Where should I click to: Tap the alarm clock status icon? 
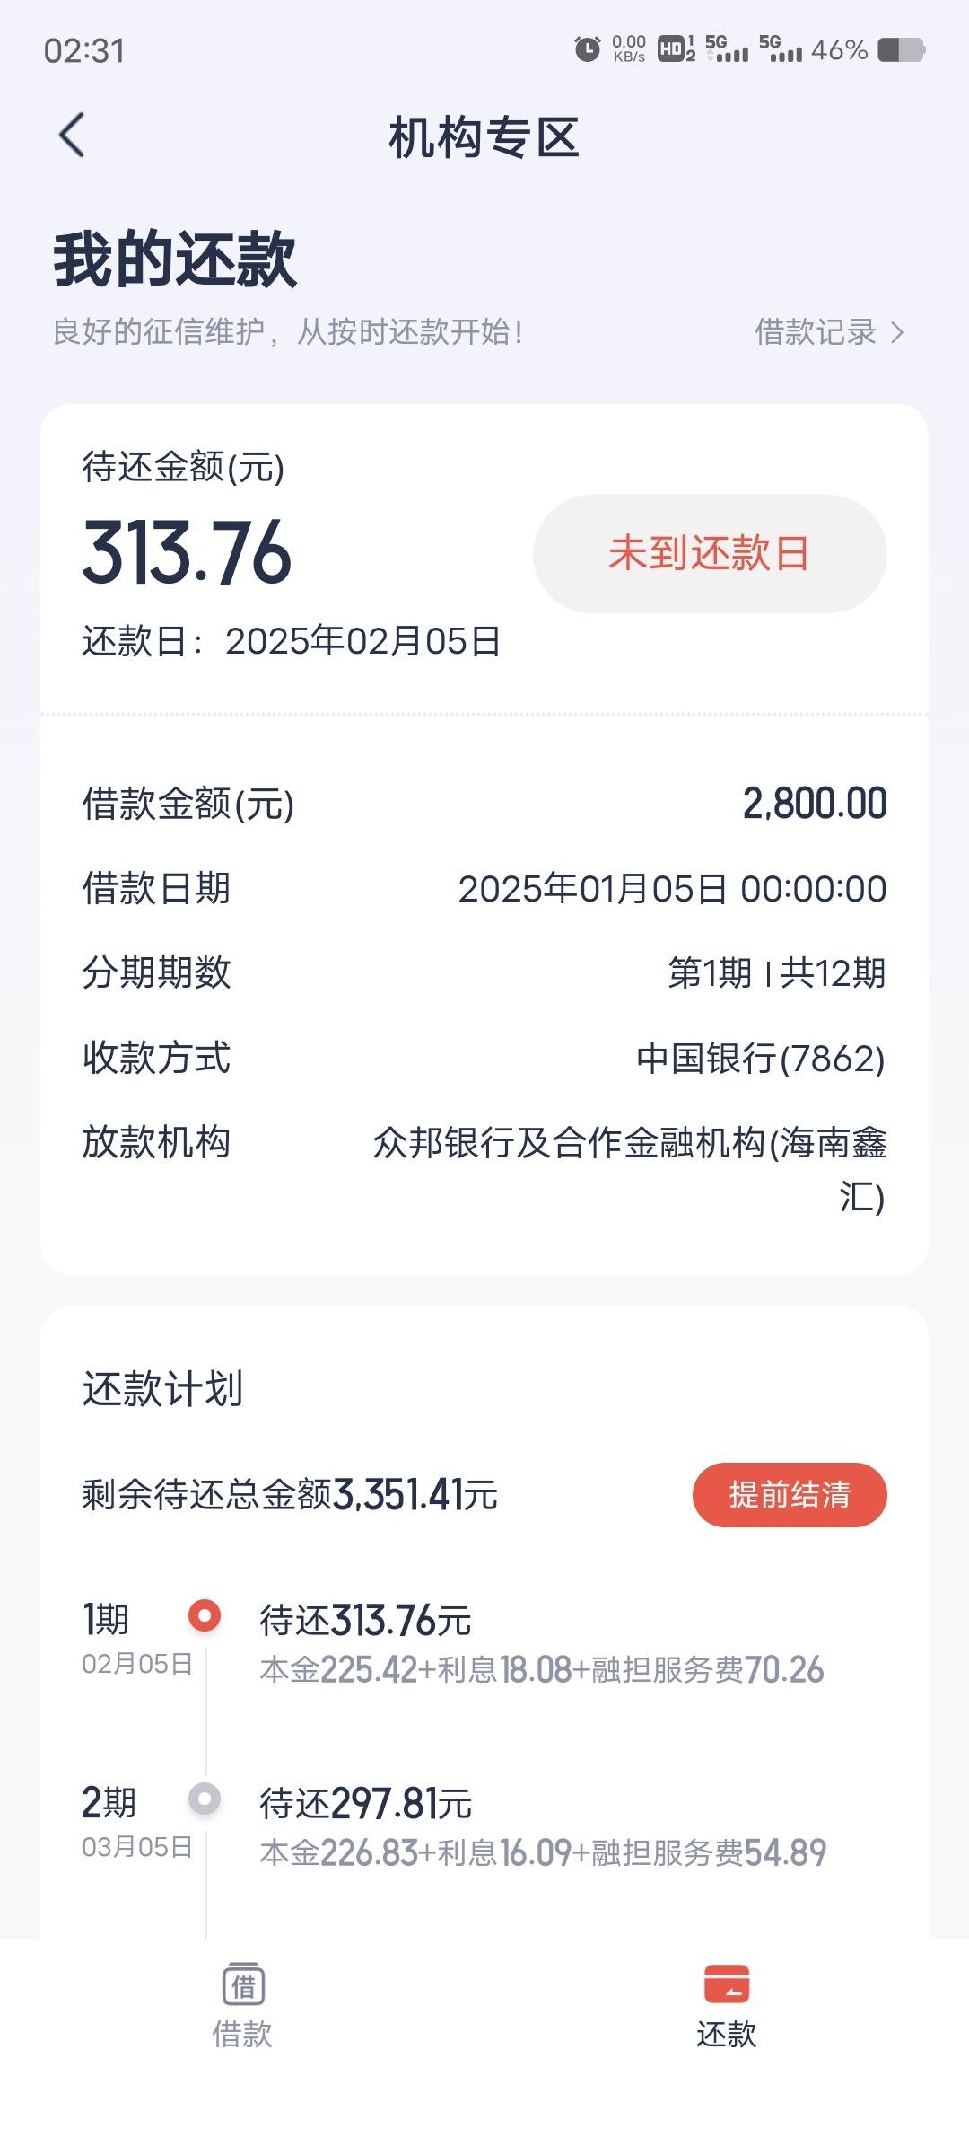[x=588, y=49]
